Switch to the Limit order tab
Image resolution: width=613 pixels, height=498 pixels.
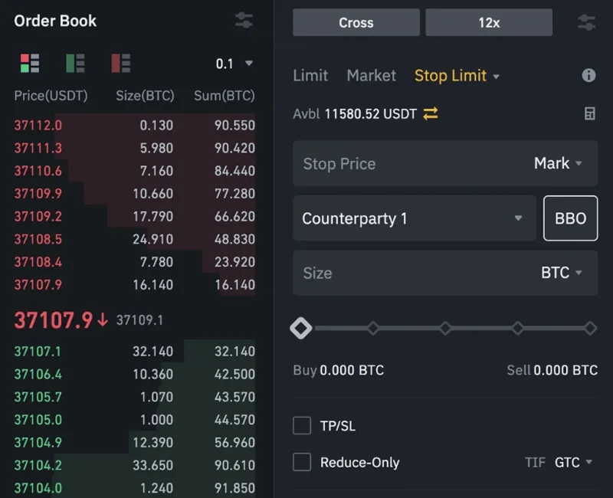[x=310, y=75]
